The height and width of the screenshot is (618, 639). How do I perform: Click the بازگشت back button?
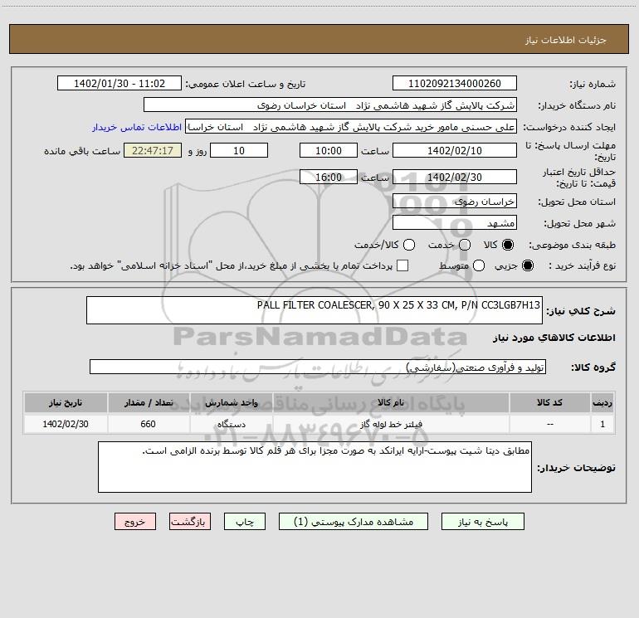click(192, 522)
